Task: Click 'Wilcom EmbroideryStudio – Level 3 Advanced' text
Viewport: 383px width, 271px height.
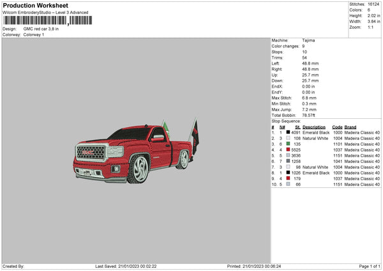Action: click(45, 13)
